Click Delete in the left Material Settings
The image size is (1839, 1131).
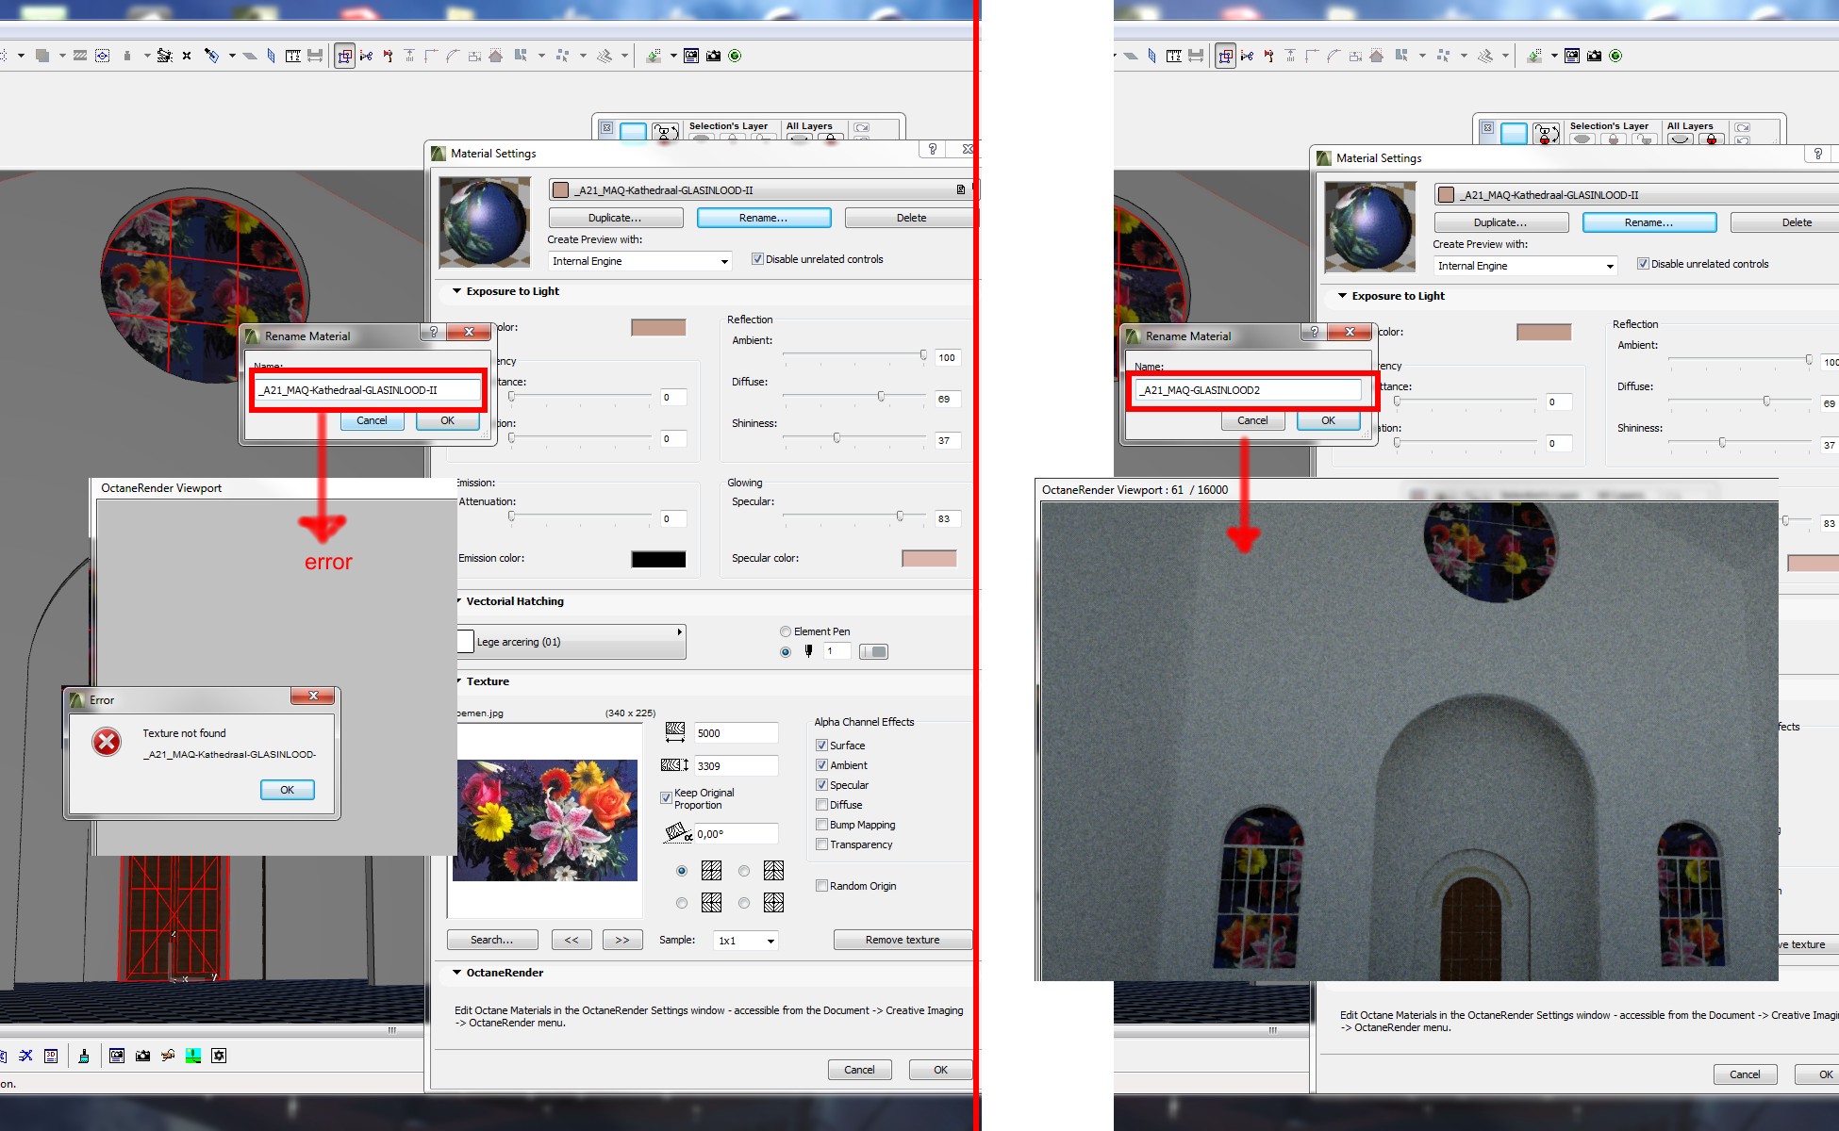[911, 218]
